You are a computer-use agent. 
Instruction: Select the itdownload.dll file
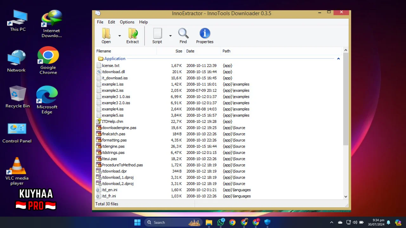click(113, 72)
